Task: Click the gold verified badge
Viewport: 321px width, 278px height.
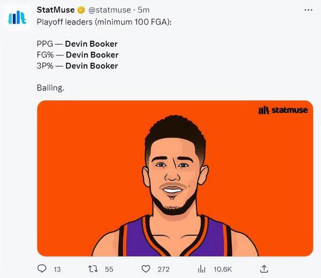Action: click(x=81, y=10)
